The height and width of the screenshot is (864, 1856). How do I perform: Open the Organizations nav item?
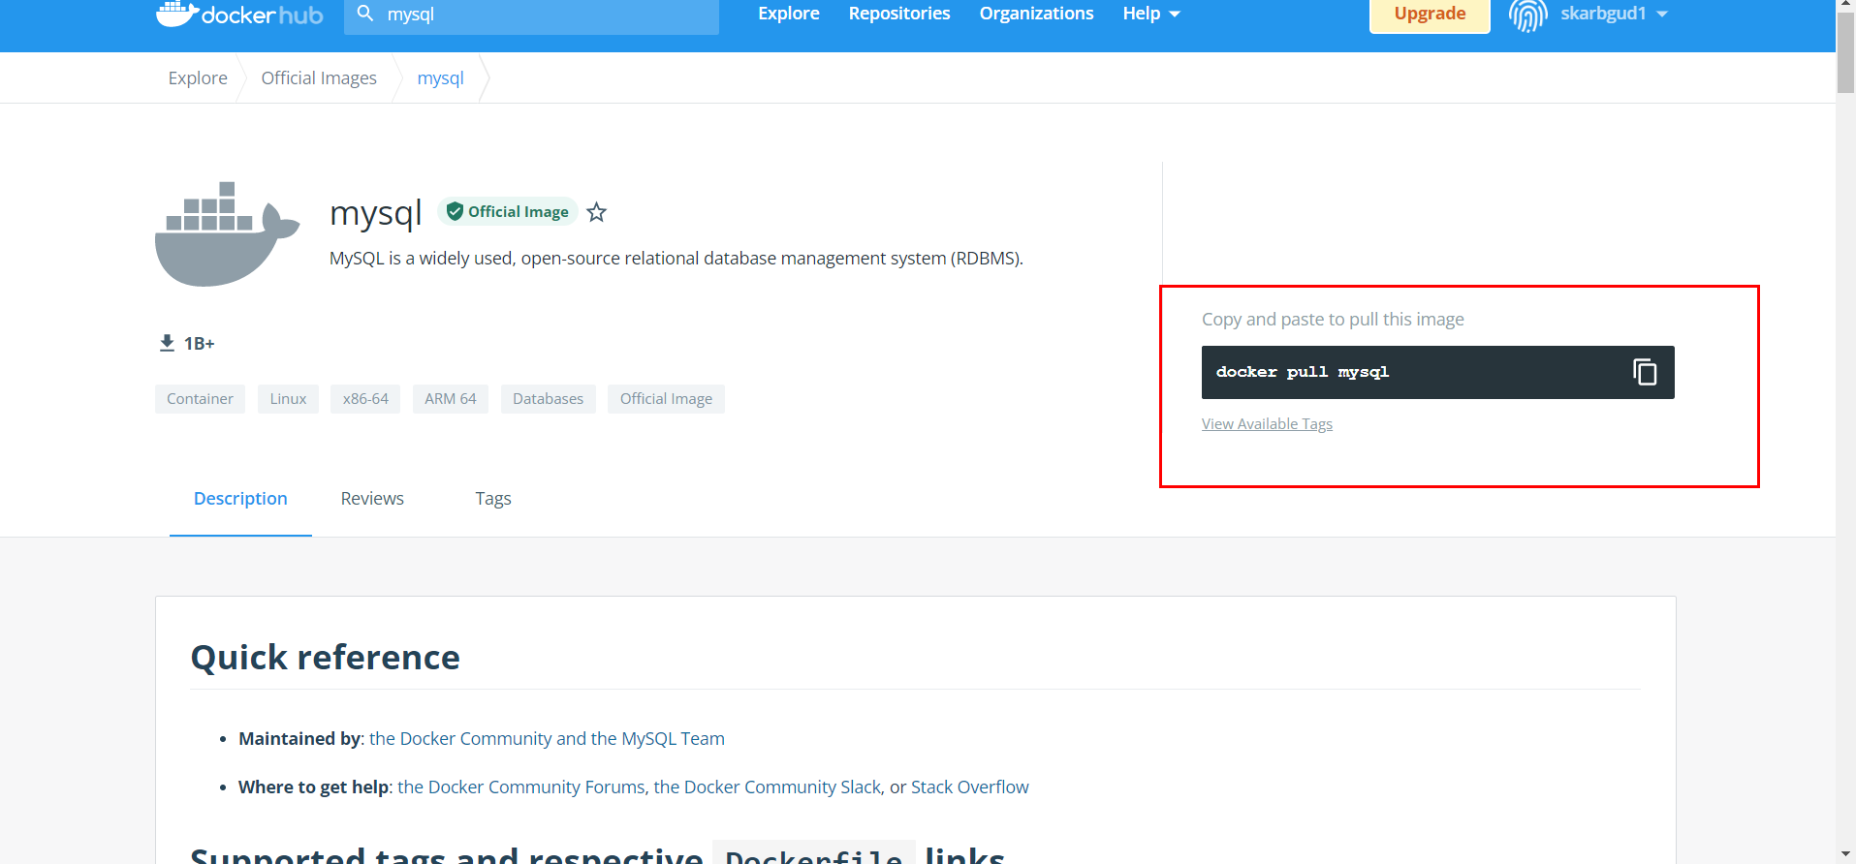[x=1036, y=14]
